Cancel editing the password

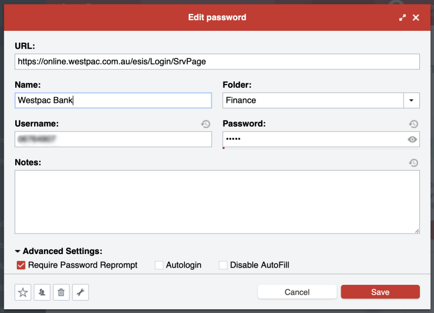297,292
